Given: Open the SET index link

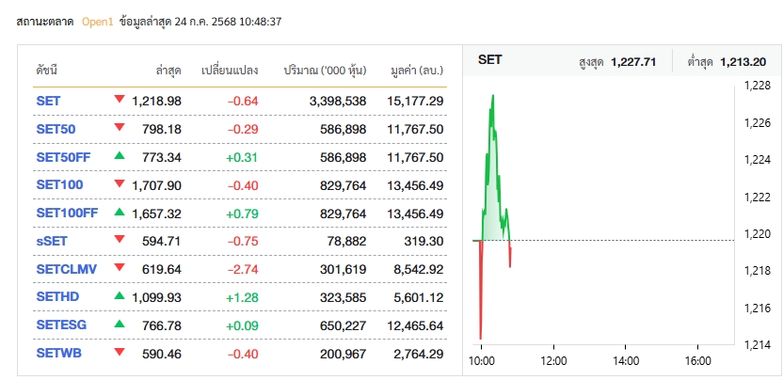Looking at the screenshot, I should point(47,100).
